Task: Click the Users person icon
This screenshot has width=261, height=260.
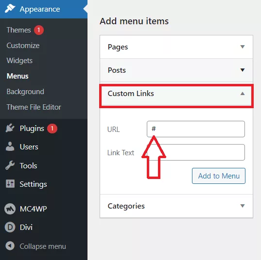Action: point(10,146)
